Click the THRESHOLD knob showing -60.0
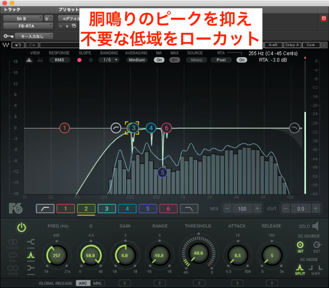The image size is (329, 288). [x=198, y=253]
